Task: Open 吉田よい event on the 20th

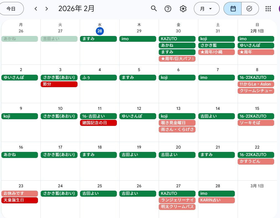Action: 177,155
